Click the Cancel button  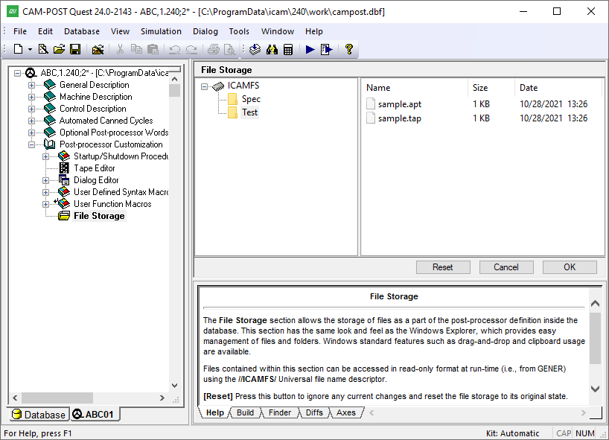[506, 267]
